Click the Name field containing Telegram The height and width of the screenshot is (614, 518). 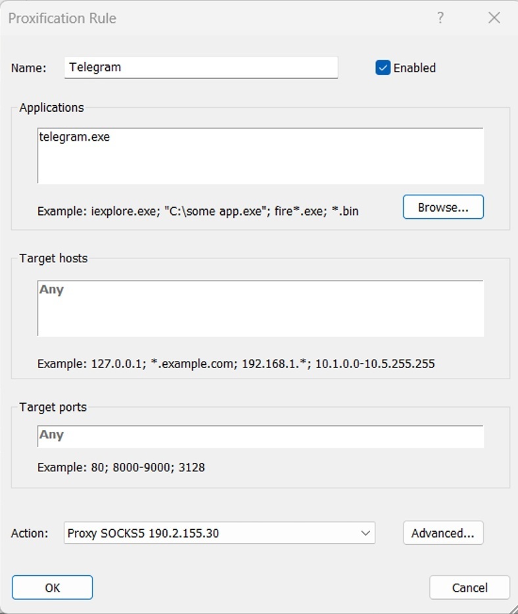click(x=201, y=67)
